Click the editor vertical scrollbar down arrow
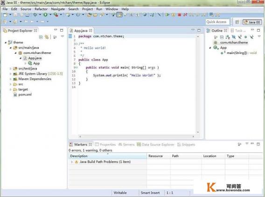Screen dimensions: 265x197 (198, 132)
